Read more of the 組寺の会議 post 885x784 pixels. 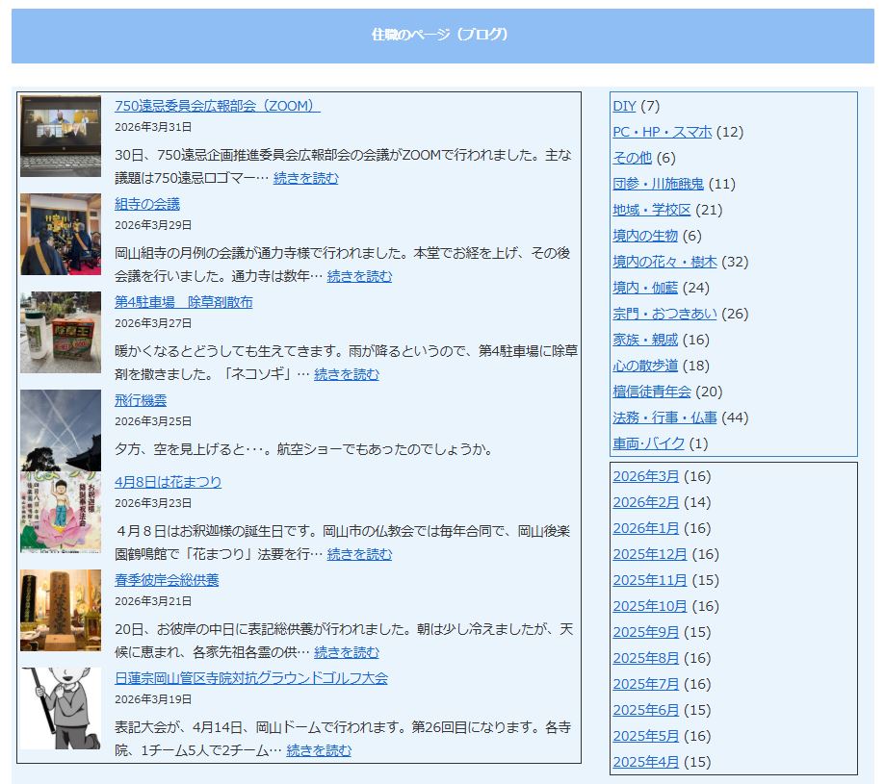(x=359, y=276)
